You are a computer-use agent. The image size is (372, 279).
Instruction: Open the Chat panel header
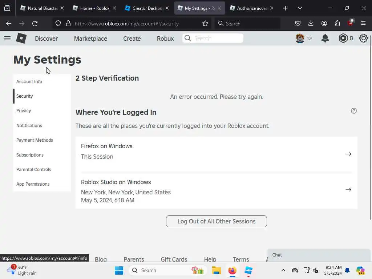click(x=318, y=255)
